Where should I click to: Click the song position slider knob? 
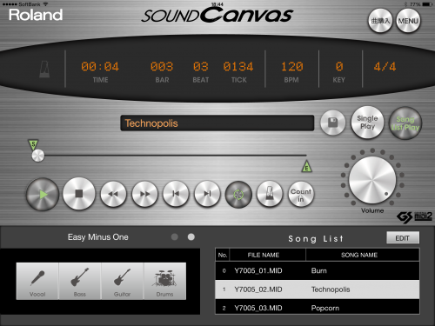click(x=38, y=156)
